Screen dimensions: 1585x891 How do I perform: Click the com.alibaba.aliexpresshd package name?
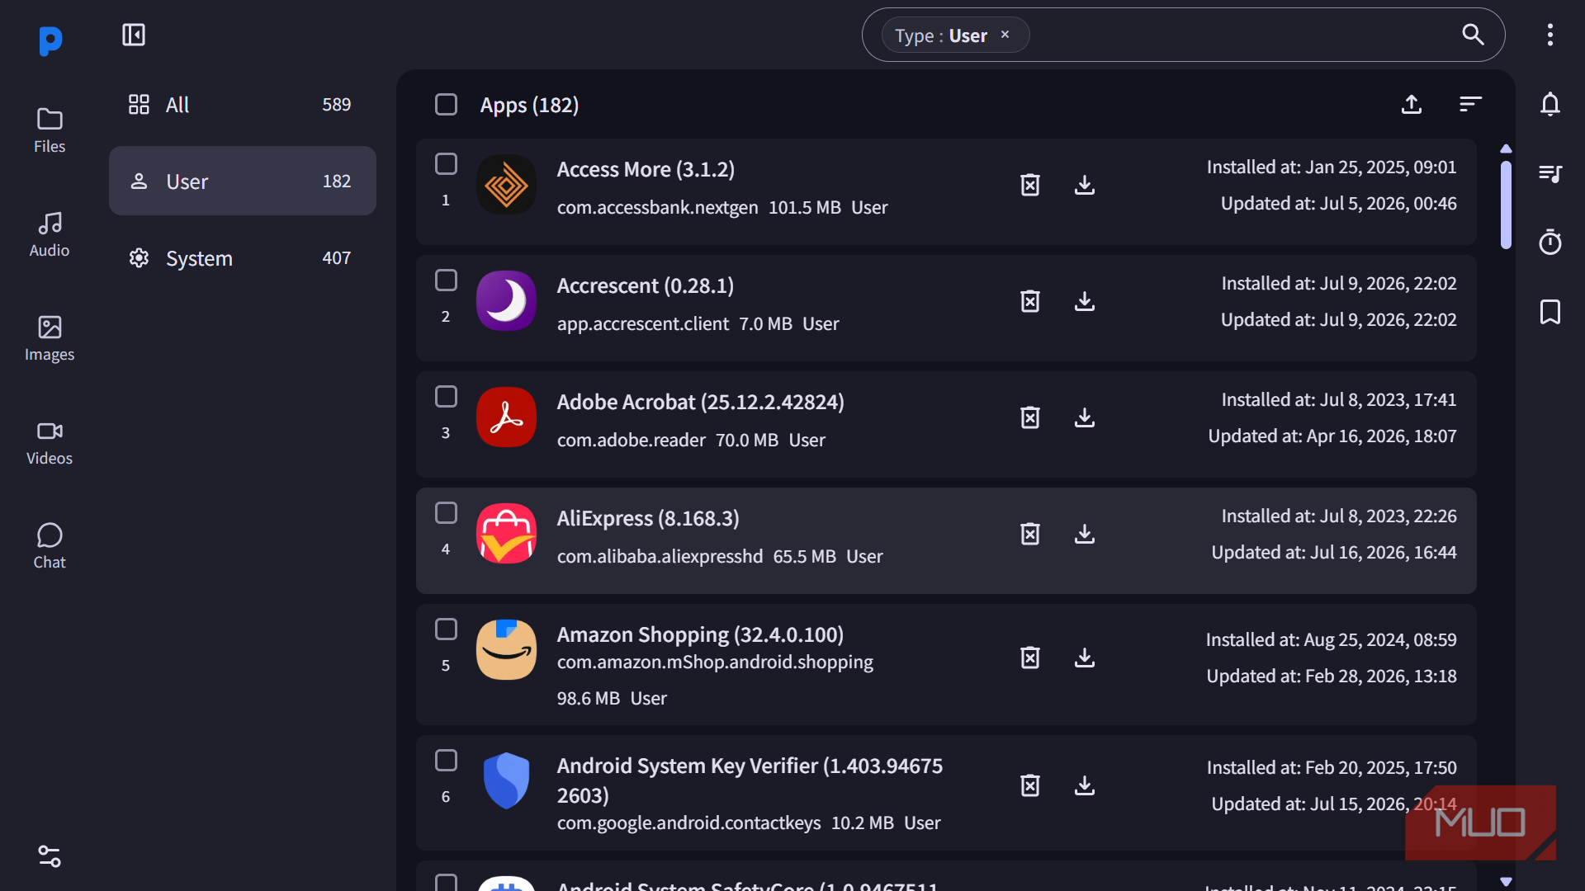point(660,557)
